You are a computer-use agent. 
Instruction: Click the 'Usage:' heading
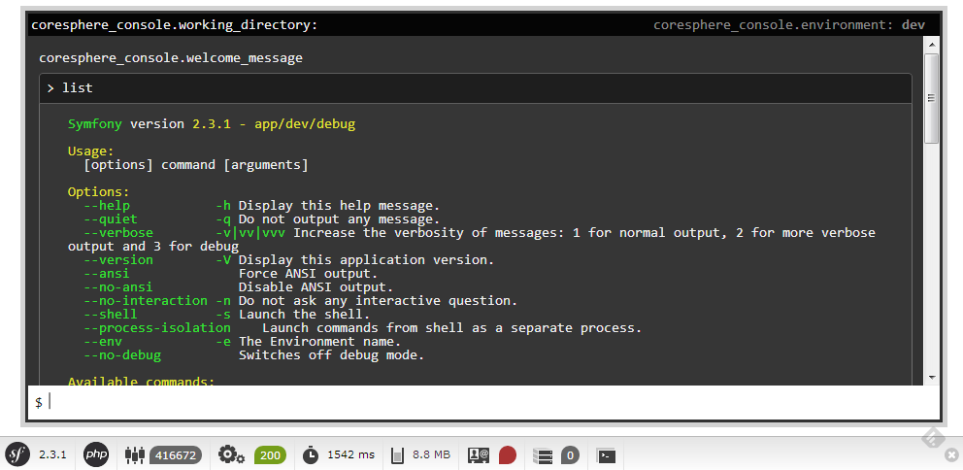[x=91, y=151]
